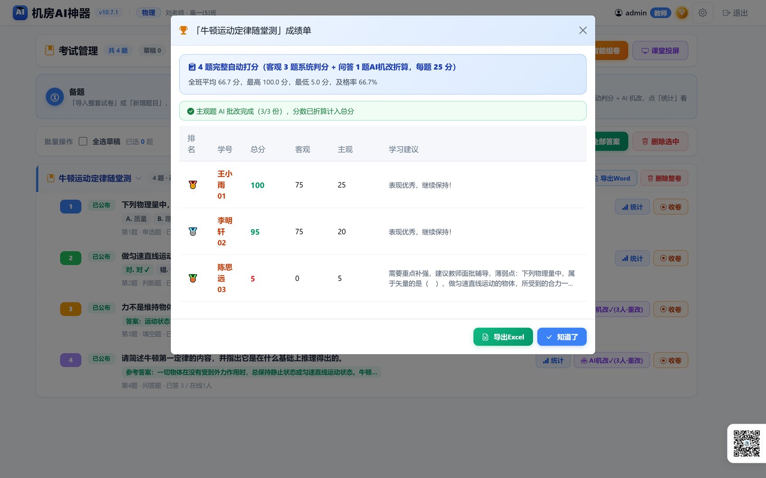Click the trophy icon in dialog title

[x=183, y=30]
